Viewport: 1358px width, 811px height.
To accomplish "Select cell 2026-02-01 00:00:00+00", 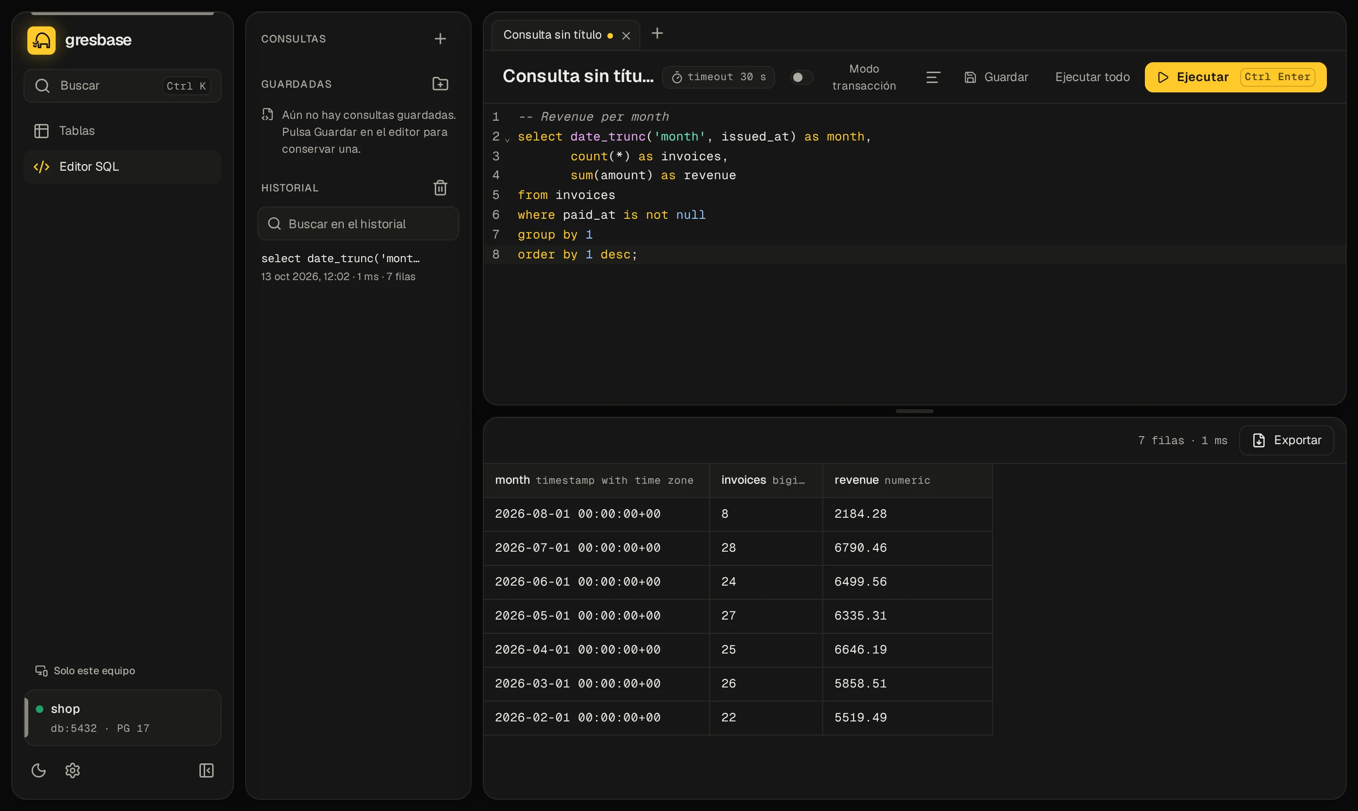I will (x=596, y=718).
